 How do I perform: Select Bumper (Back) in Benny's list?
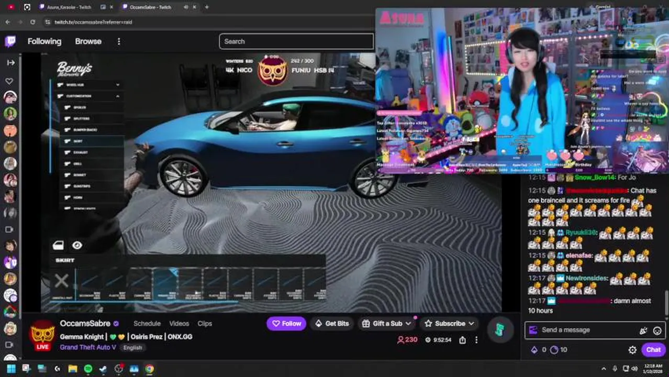pyautogui.click(x=92, y=130)
